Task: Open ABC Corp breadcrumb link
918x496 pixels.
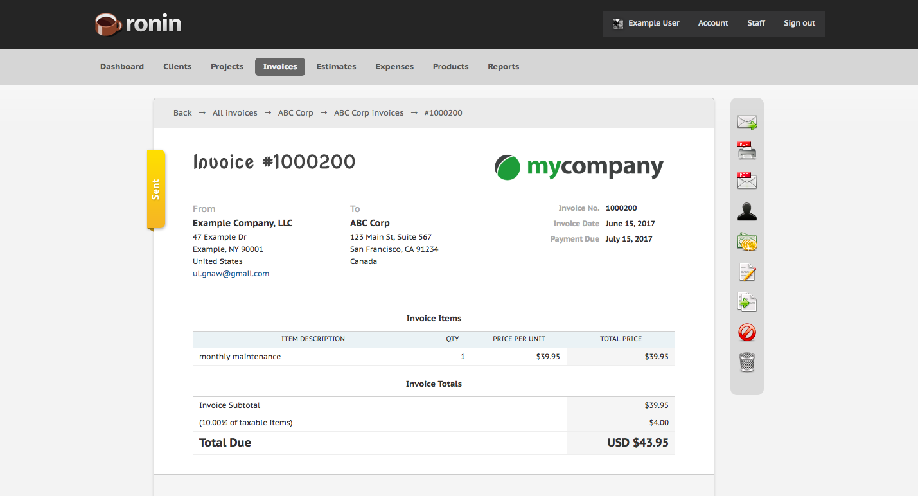Action: pos(296,113)
